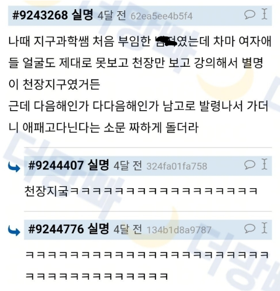Click the blue reply arrow beside #9244407
The width and height of the screenshot is (280, 291).
coord(14,167)
